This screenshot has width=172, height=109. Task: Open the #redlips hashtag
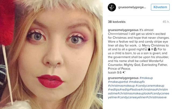tap(114, 90)
